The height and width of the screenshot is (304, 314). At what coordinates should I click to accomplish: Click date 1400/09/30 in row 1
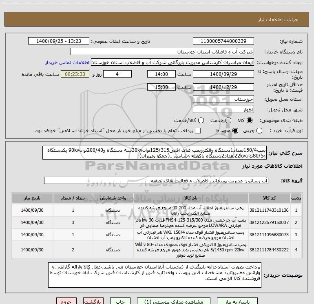point(32,210)
